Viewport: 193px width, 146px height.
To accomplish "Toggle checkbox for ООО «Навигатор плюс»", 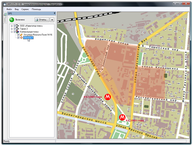I will coord(15,26).
